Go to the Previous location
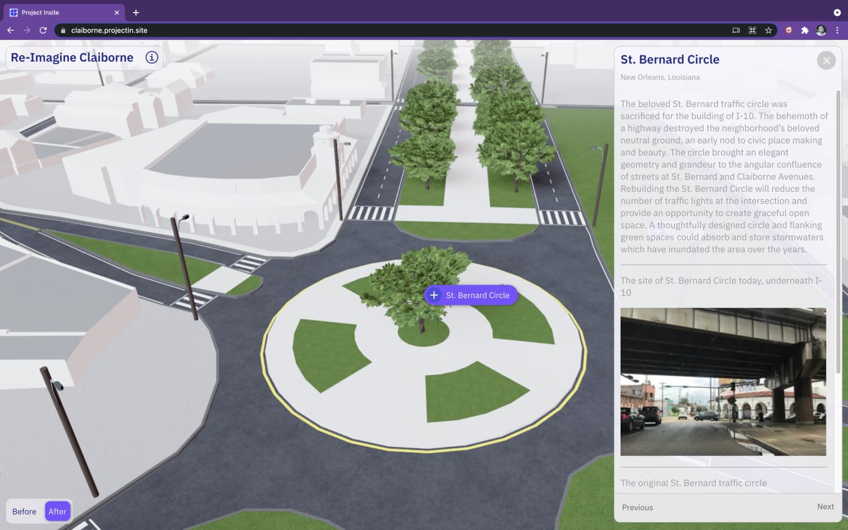 pyautogui.click(x=637, y=507)
